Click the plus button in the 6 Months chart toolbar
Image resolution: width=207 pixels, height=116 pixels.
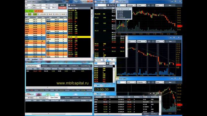pyautogui.click(x=149, y=82)
